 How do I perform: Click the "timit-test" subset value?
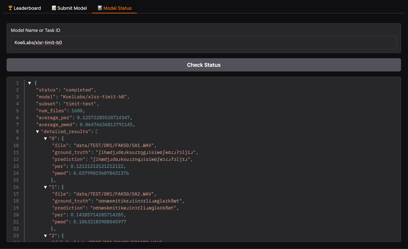(80, 104)
